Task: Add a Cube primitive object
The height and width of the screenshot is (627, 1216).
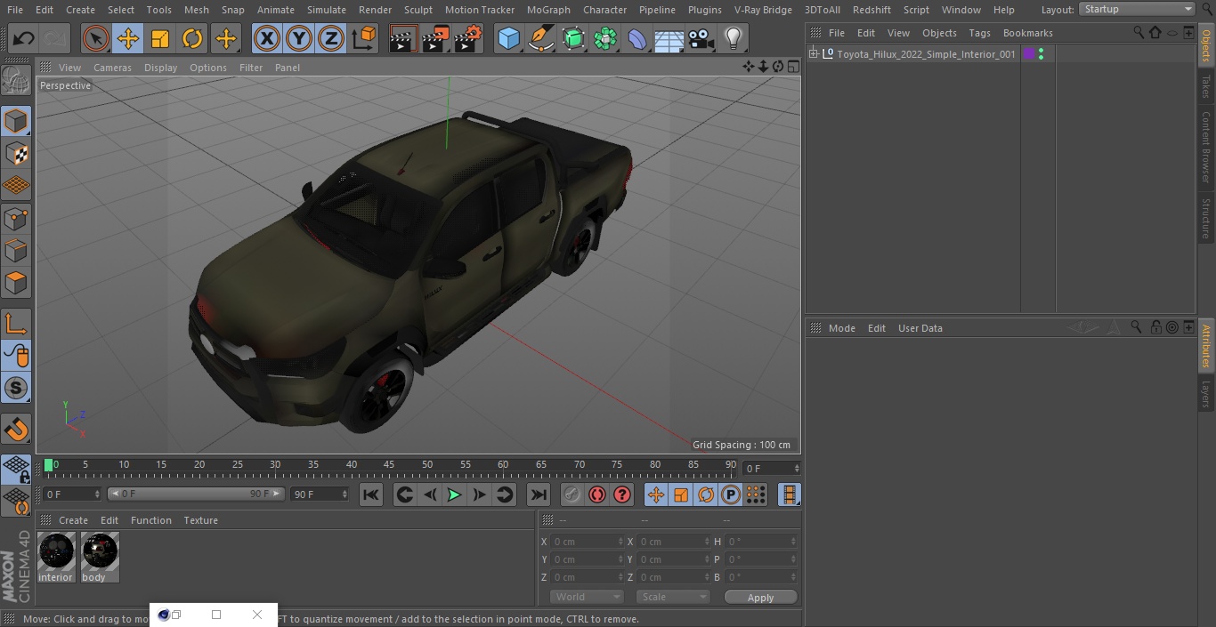Action: click(508, 38)
